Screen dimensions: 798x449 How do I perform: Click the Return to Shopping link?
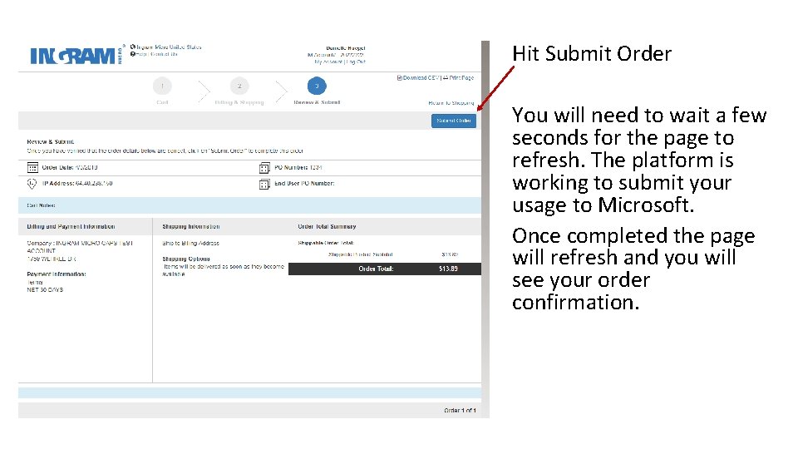(x=451, y=103)
